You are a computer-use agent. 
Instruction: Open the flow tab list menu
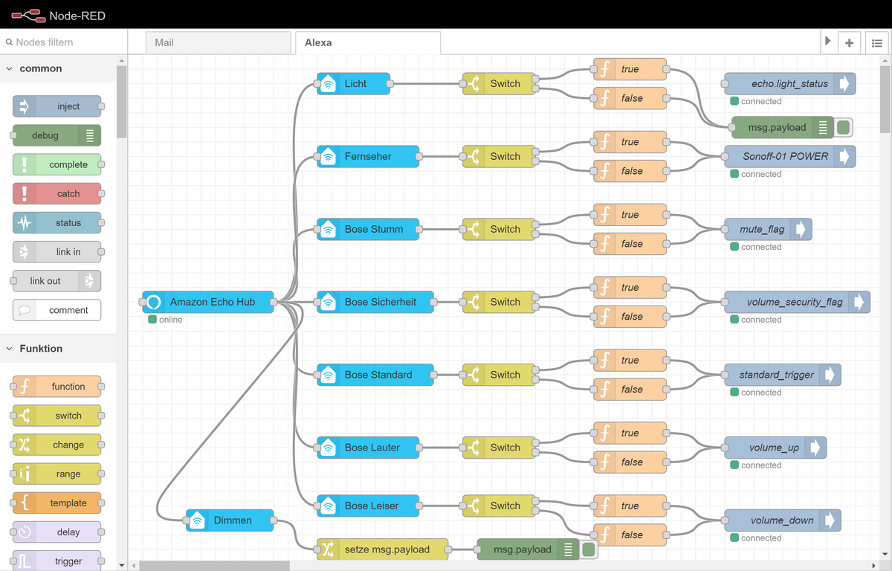pyautogui.click(x=876, y=43)
